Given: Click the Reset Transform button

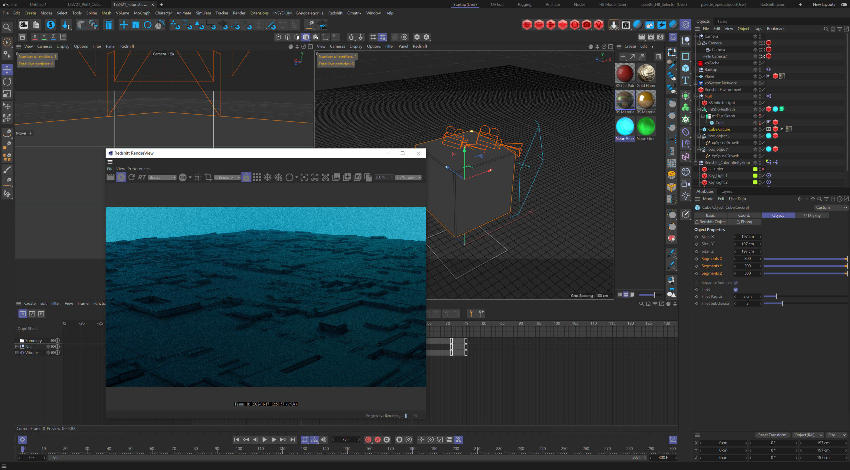Looking at the screenshot, I should pos(772,435).
